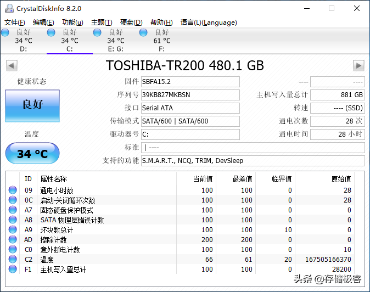Open the 功能(u) menu

72,23
